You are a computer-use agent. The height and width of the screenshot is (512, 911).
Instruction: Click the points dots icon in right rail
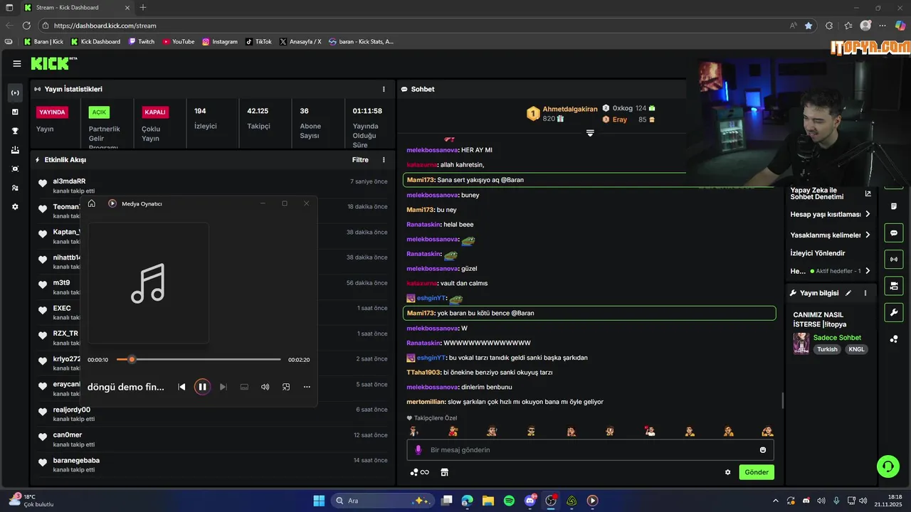894,339
